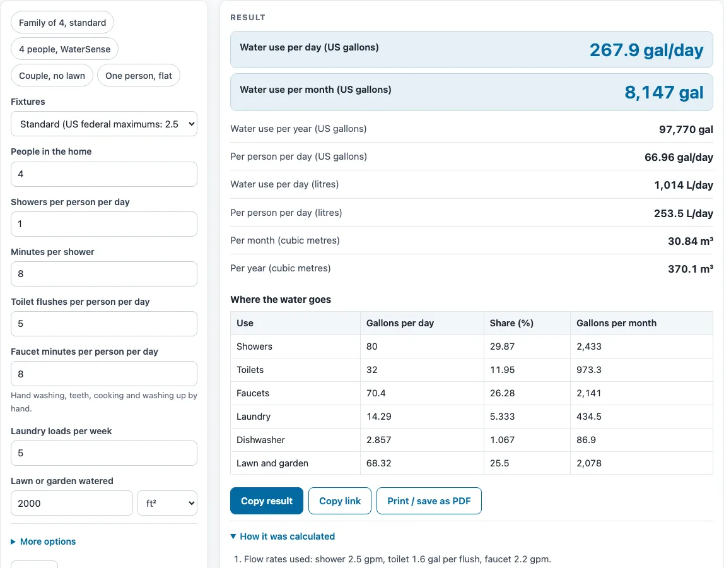Select Dishwasher share value 1.067
This screenshot has height=568, width=724.
[x=503, y=439]
